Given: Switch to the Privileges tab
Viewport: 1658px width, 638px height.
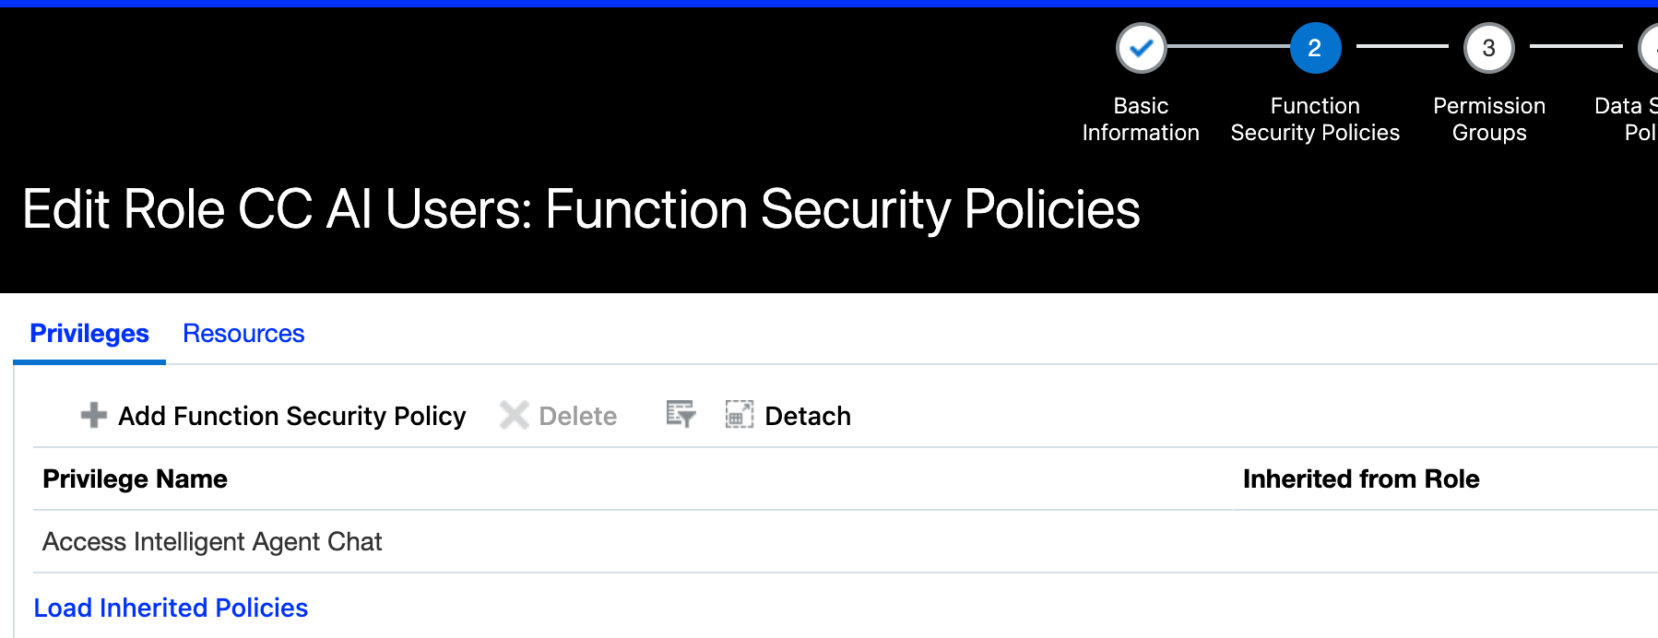Looking at the screenshot, I should (x=89, y=334).
